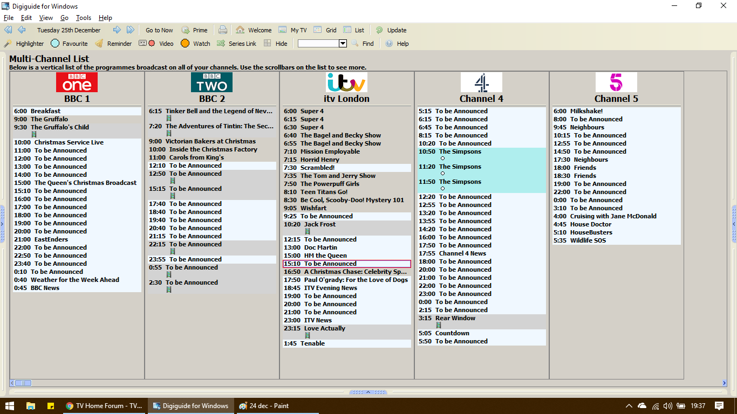Select Milkshake! on Channel 5
737x414 pixels.
tap(617, 111)
